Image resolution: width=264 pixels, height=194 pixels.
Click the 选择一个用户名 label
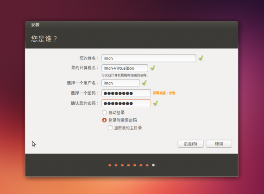click(x=82, y=83)
